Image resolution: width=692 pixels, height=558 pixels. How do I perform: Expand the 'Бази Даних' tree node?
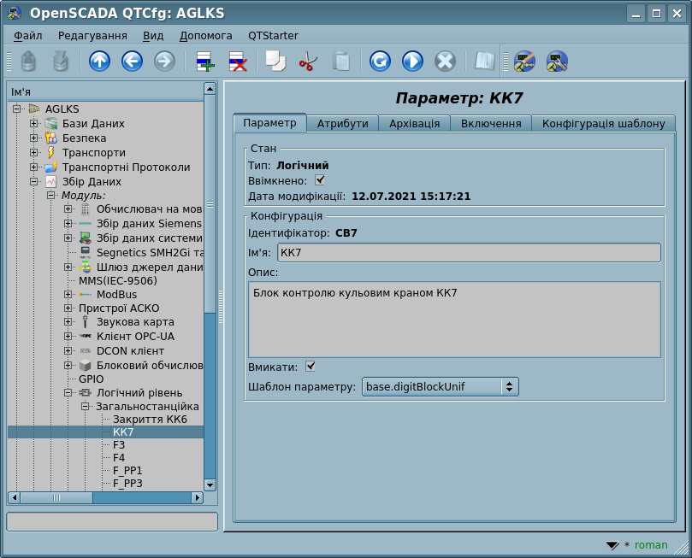[x=34, y=124]
